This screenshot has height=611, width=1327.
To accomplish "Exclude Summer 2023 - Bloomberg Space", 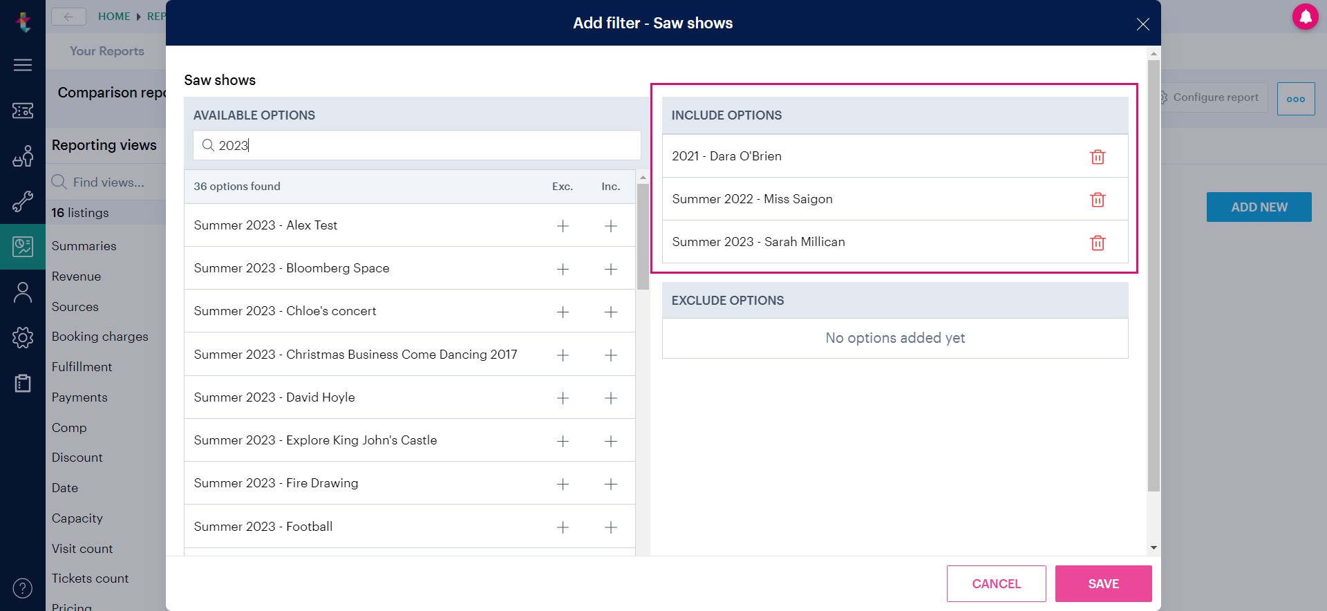I will click(x=563, y=269).
